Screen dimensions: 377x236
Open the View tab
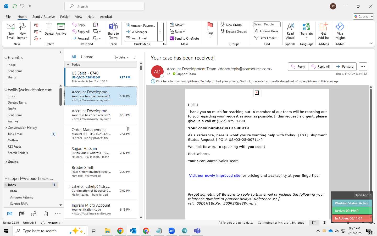(x=79, y=17)
